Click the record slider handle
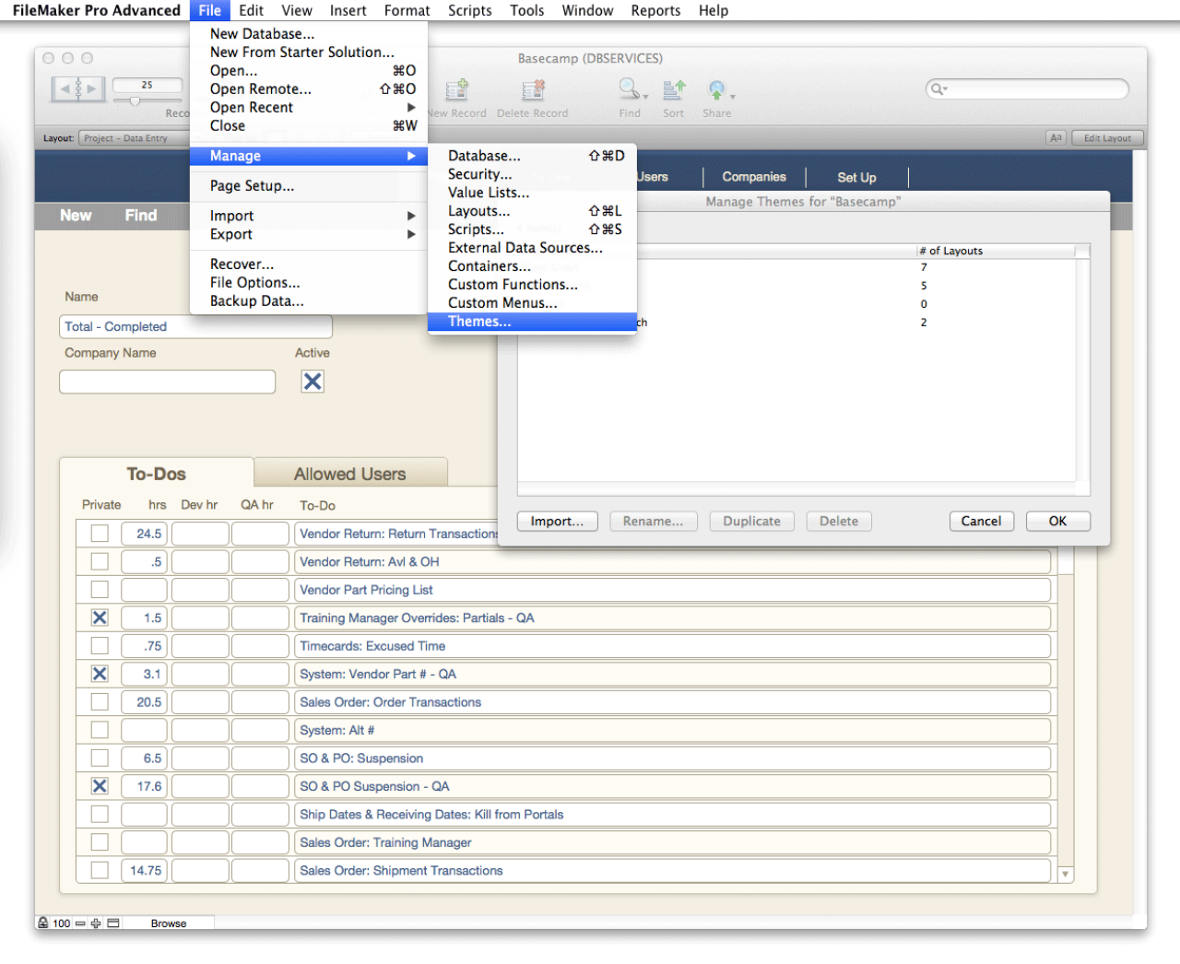The height and width of the screenshot is (964, 1180). pos(135,101)
